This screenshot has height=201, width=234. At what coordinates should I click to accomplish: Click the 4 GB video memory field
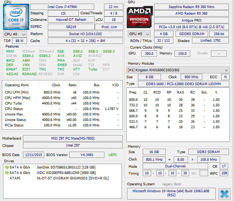pos(164,34)
